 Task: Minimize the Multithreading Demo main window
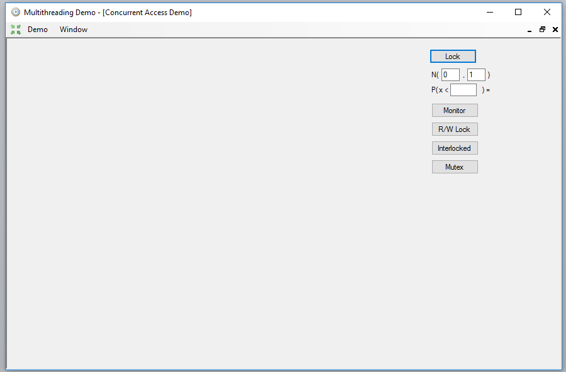click(490, 13)
